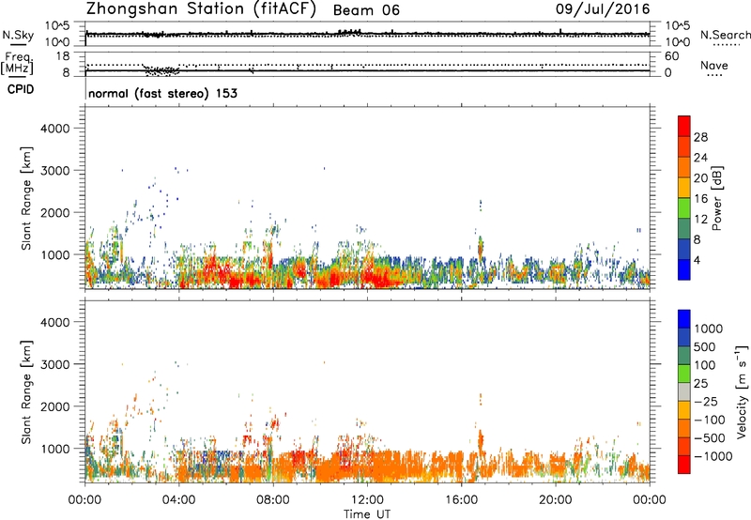Select the '12:00' time tick label
The height and width of the screenshot is (520, 751).
point(367,500)
